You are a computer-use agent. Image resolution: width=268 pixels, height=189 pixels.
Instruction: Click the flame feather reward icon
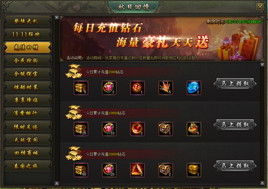coord(166,88)
